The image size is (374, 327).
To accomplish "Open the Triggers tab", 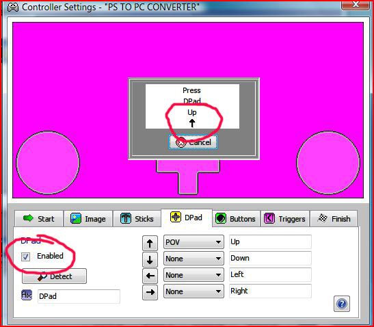I will click(285, 219).
